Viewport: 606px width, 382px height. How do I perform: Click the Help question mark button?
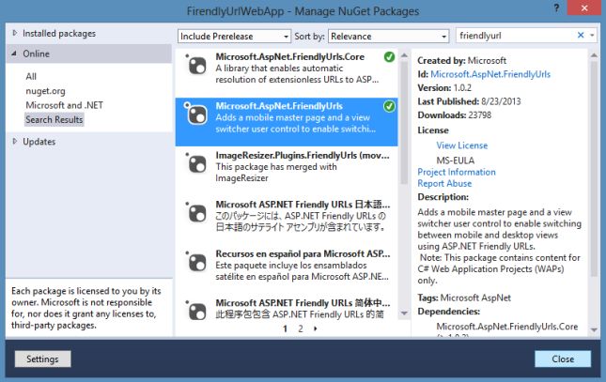[556, 8]
